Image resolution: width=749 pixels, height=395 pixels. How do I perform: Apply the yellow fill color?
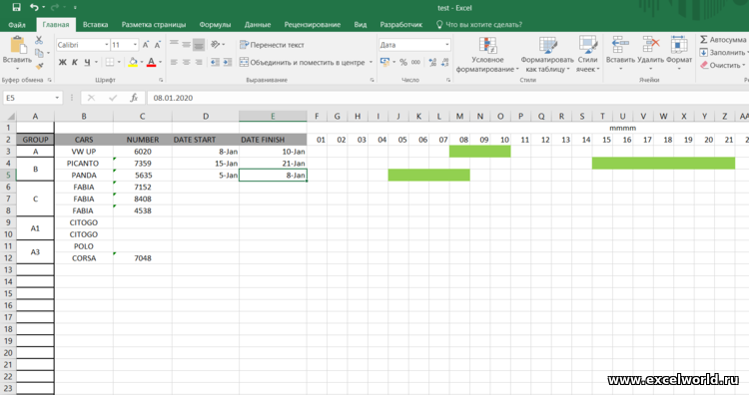(133, 62)
